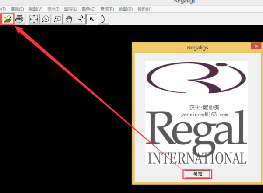Click the Open file folder icon
This screenshot has width=263, height=193.
[x=7, y=19]
